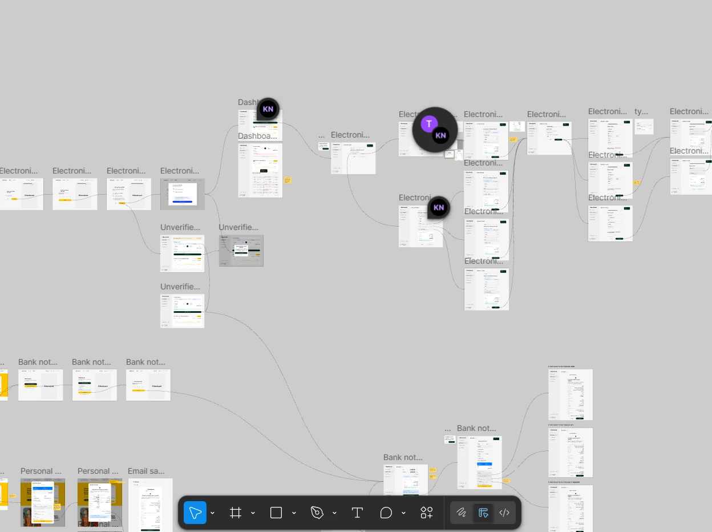The image size is (712, 532).
Task: Switch to Design mode
Action: (483, 513)
